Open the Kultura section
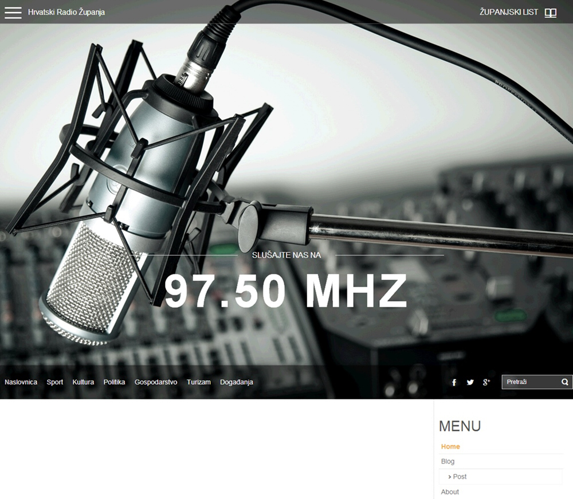 (x=83, y=382)
